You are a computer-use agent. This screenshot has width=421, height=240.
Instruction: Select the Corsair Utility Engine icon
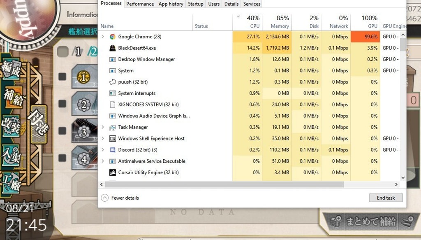113,172
